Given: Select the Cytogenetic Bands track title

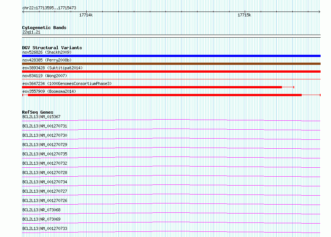Looking at the screenshot, I should [44, 28].
